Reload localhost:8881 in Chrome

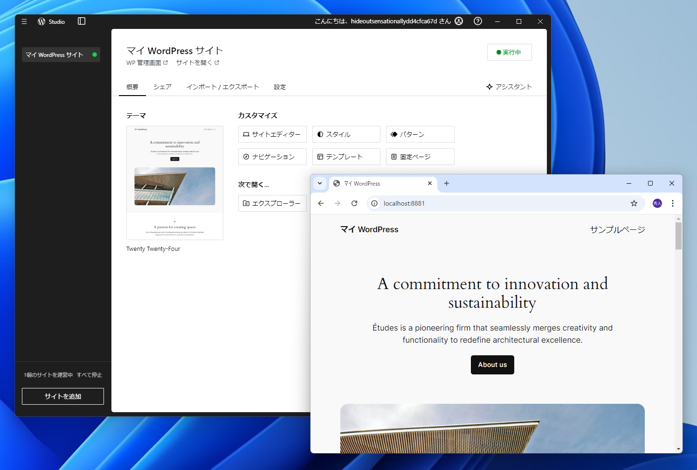point(354,203)
